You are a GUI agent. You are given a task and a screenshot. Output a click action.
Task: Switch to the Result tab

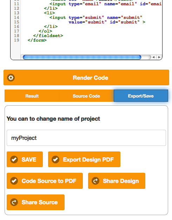(32, 96)
